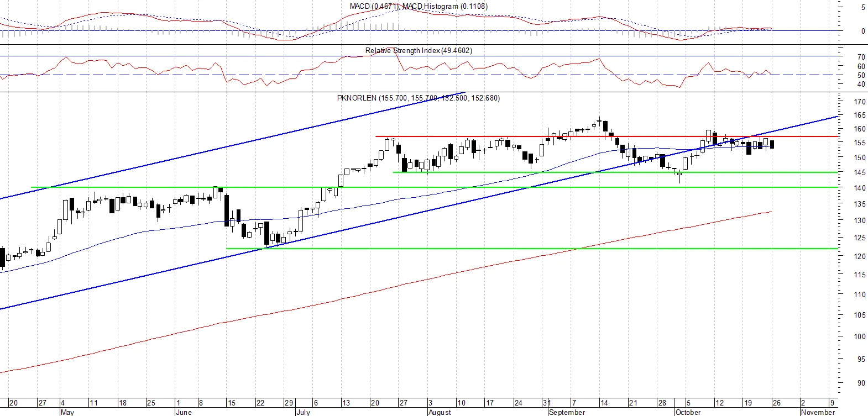Select the 105 price axis label
The width and height of the screenshot is (868, 416).
(x=860, y=315)
